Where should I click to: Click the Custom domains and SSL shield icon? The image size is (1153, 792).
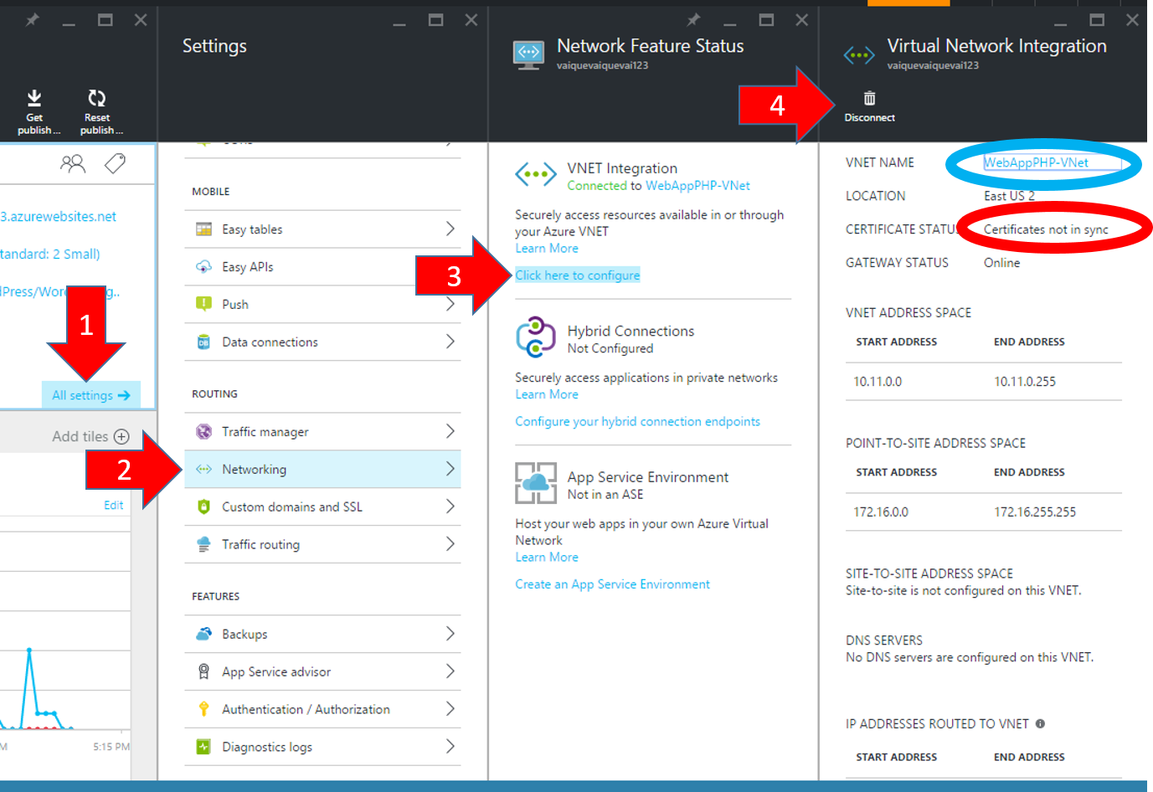tap(203, 507)
